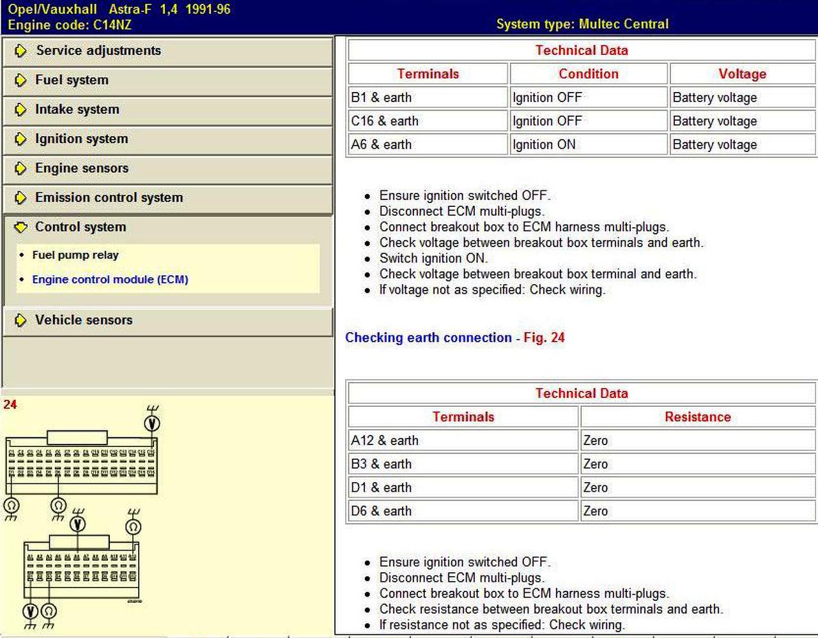The height and width of the screenshot is (638, 818).
Task: Click the arrow icon beside Emission control system
Action: tap(20, 198)
